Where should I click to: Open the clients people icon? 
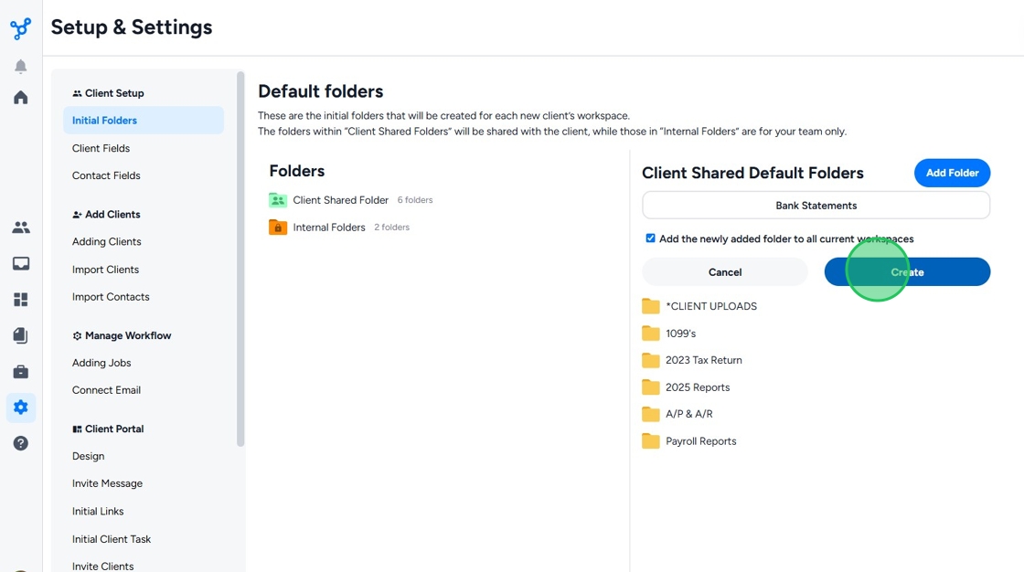pyautogui.click(x=20, y=228)
